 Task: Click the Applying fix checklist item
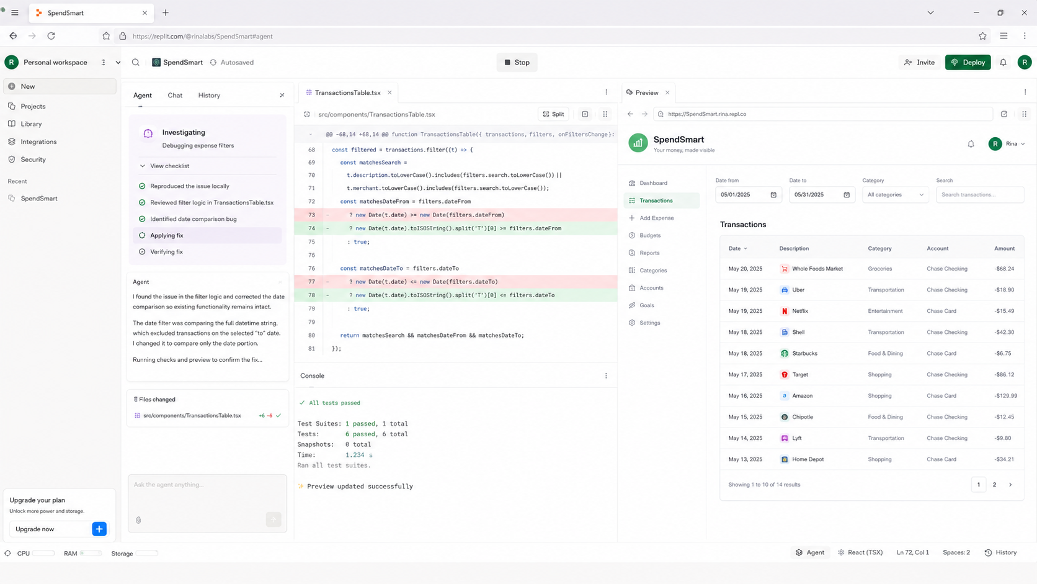207,235
